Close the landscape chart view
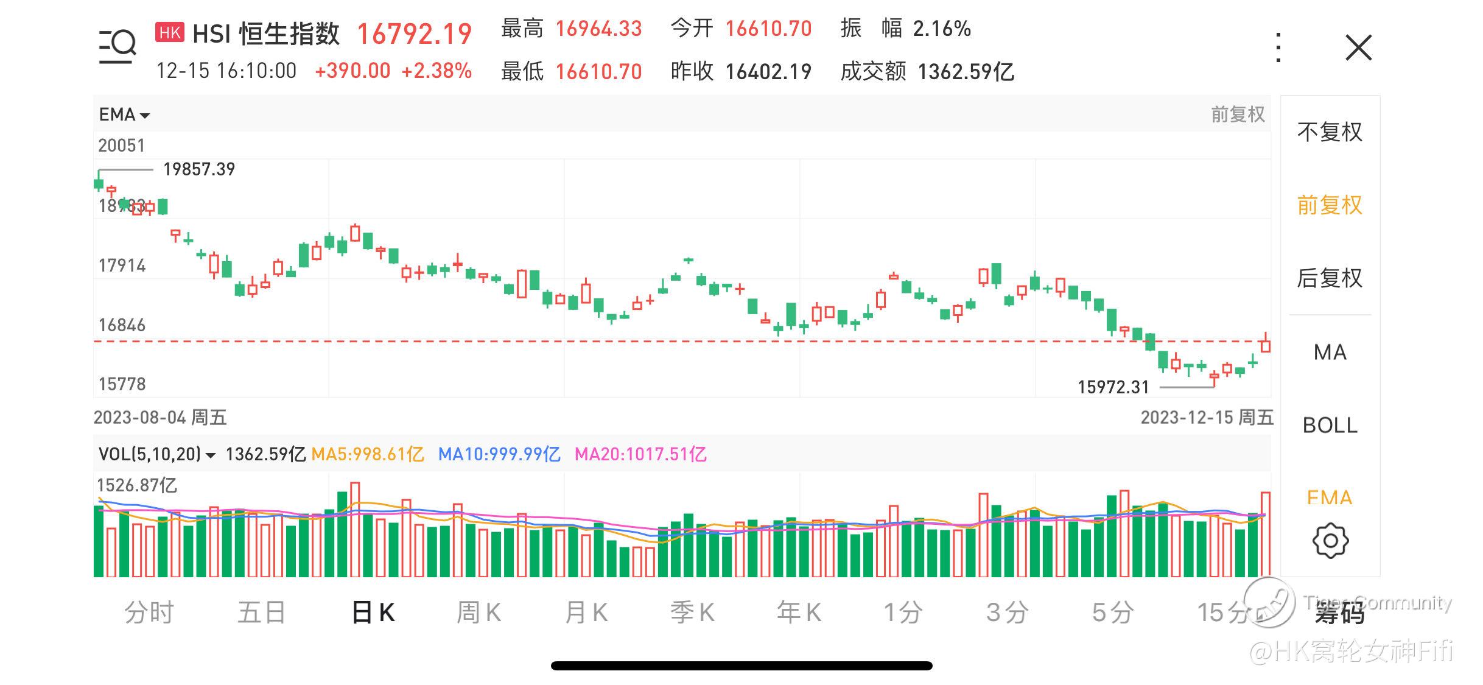 coord(1358,47)
